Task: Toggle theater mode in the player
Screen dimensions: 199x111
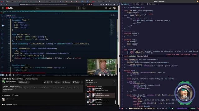Action: [x=112, y=75]
